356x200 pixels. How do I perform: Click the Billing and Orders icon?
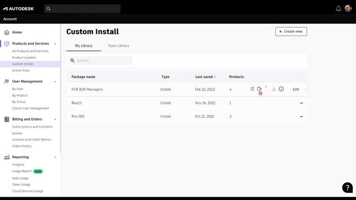[7, 119]
